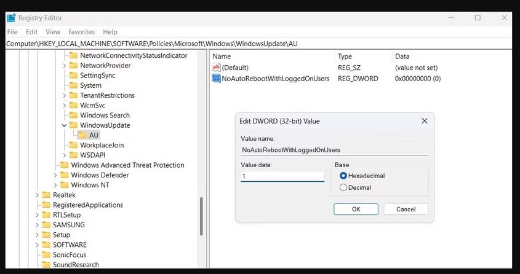Expand the Windows Defender key arrow
The width and height of the screenshot is (520, 274).
[55, 175]
